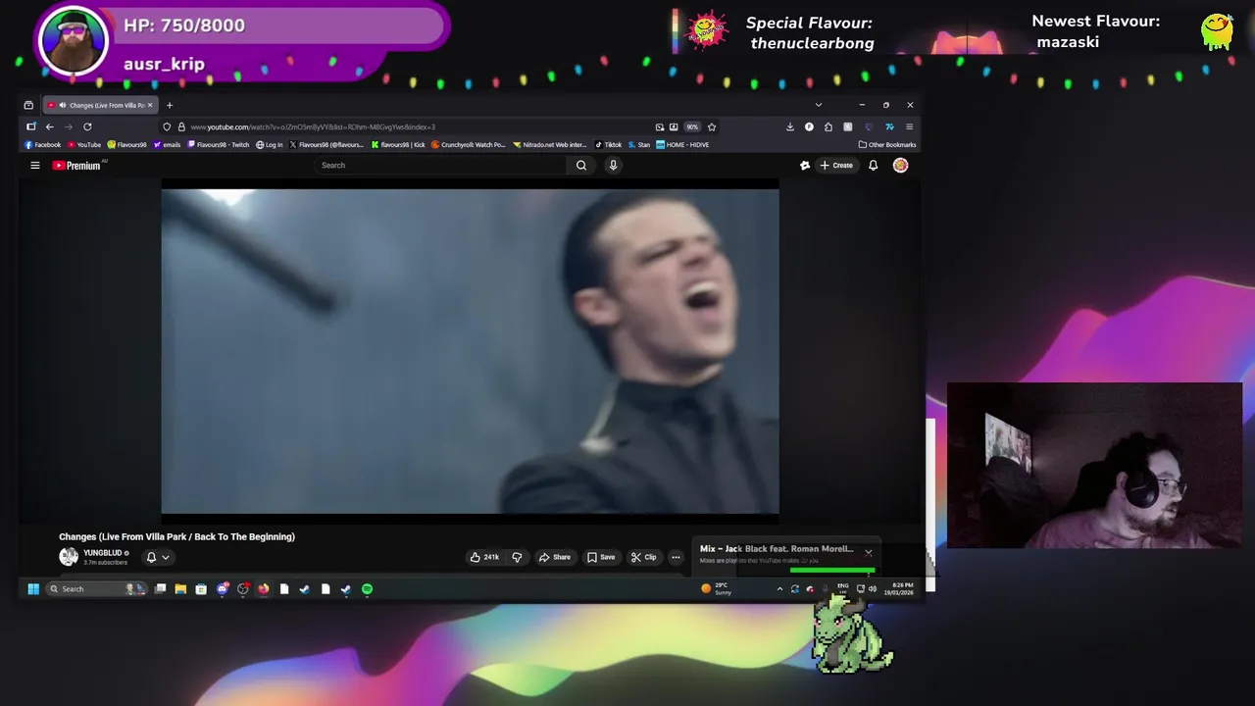
Task: Click the Share button under the video
Action: point(554,557)
